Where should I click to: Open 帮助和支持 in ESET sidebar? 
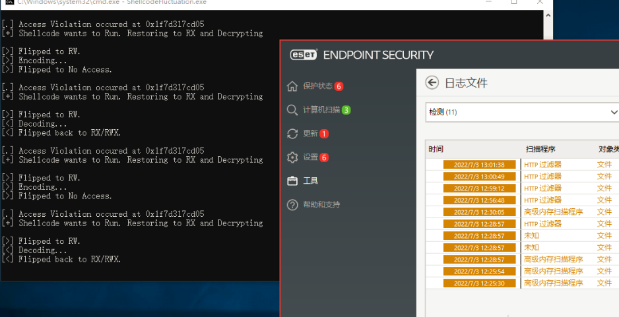pyautogui.click(x=321, y=204)
